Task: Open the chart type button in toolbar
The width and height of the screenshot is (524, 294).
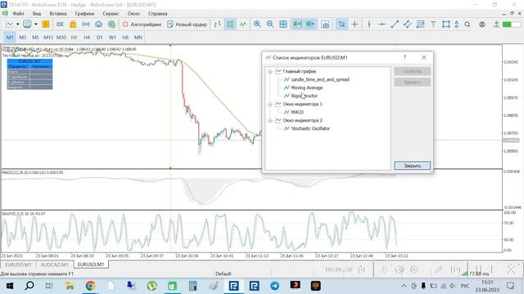Action: 10,24
